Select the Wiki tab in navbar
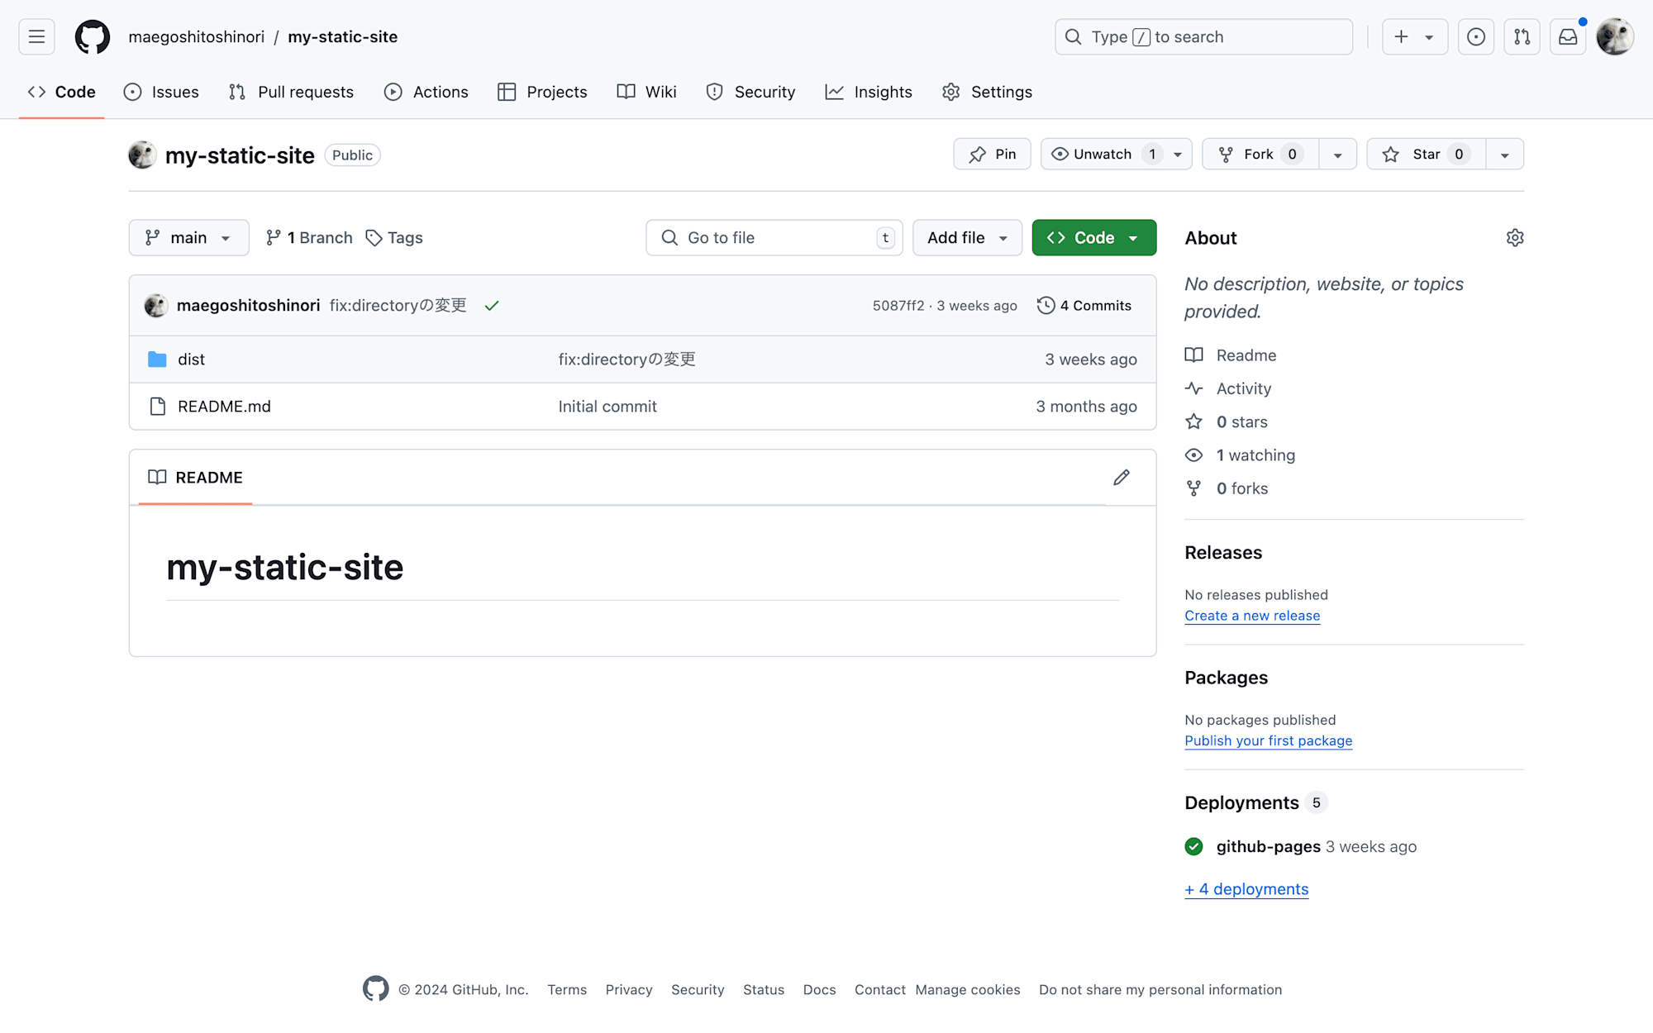This screenshot has width=1653, height=1033. point(660,92)
